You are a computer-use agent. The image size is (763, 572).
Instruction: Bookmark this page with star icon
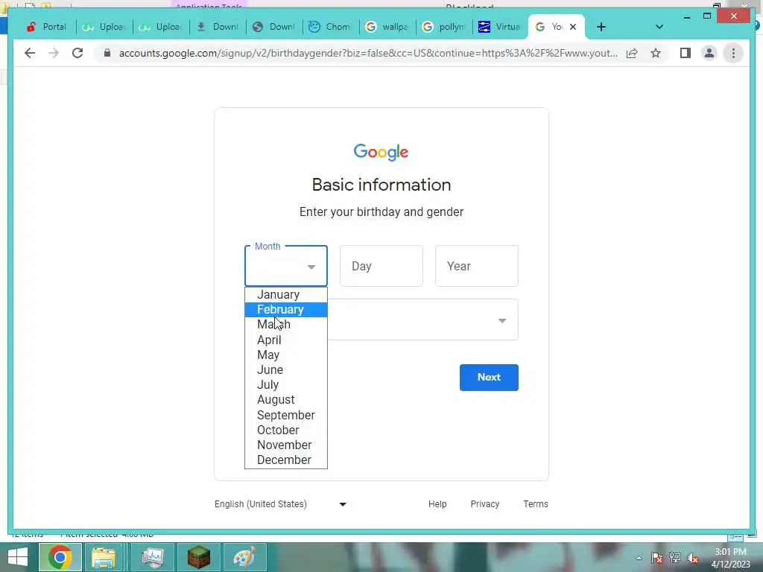pos(656,53)
